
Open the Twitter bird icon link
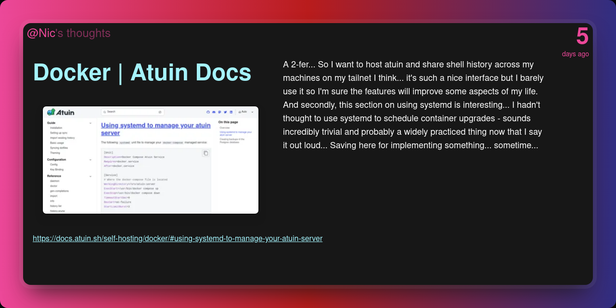(x=225, y=112)
